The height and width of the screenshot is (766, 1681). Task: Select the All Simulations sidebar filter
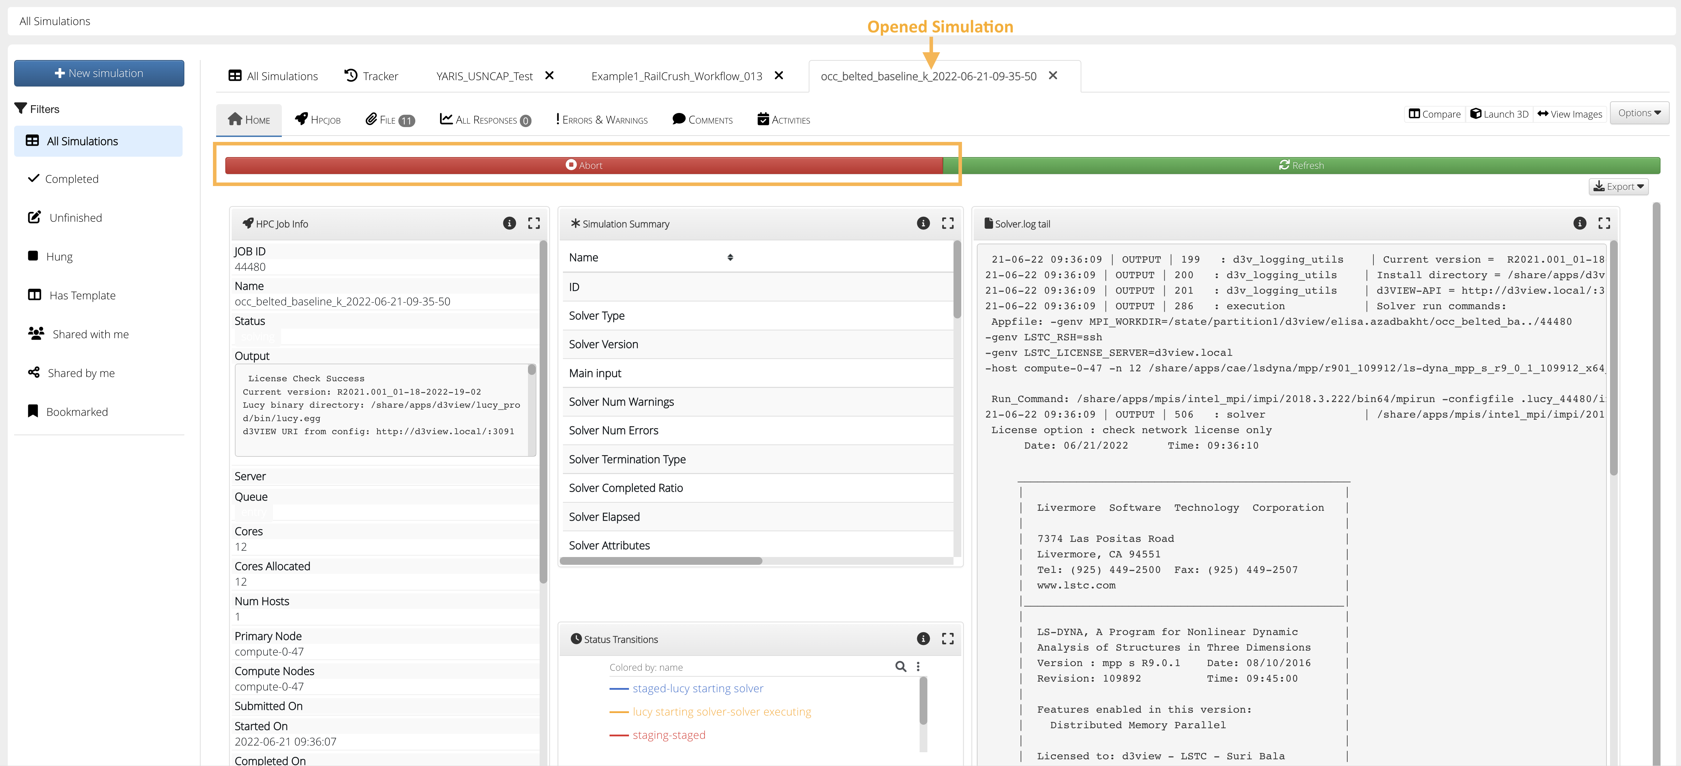(x=99, y=141)
